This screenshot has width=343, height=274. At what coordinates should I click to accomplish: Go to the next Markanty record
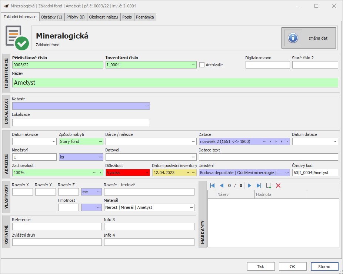(x=249, y=186)
